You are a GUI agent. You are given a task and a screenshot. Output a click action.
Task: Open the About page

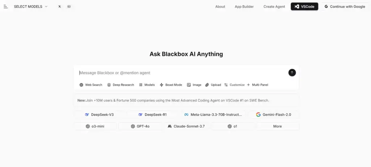pyautogui.click(x=220, y=7)
